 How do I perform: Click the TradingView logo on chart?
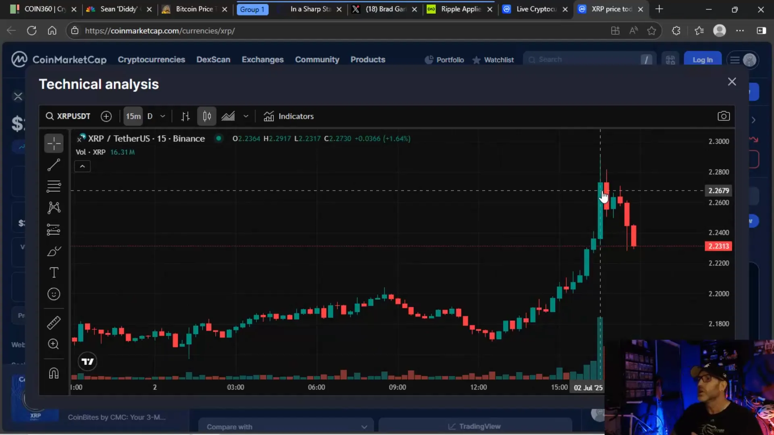[87, 362]
